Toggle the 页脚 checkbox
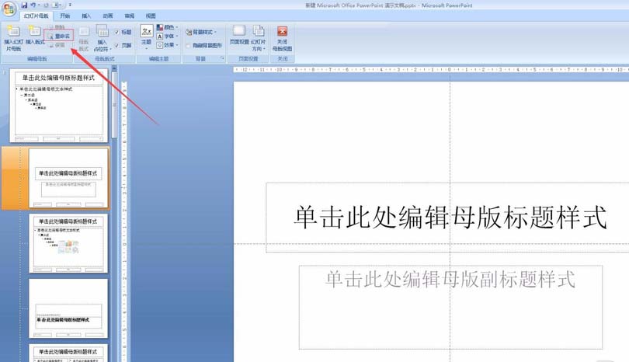The image size is (629, 362). coord(116,45)
